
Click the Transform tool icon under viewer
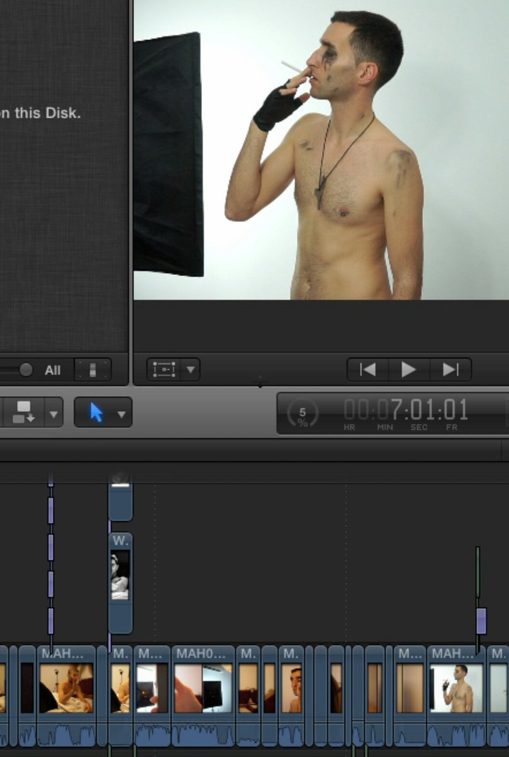click(x=164, y=369)
